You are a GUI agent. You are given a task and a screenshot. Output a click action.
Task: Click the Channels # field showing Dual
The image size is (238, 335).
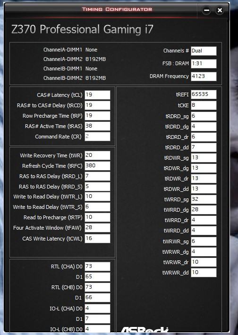204,51
